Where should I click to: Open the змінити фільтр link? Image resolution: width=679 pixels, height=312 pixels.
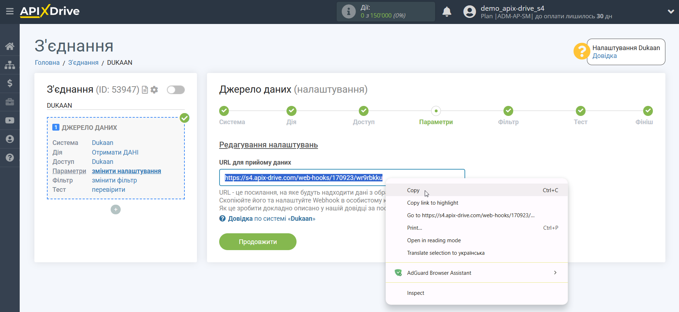pyautogui.click(x=114, y=180)
